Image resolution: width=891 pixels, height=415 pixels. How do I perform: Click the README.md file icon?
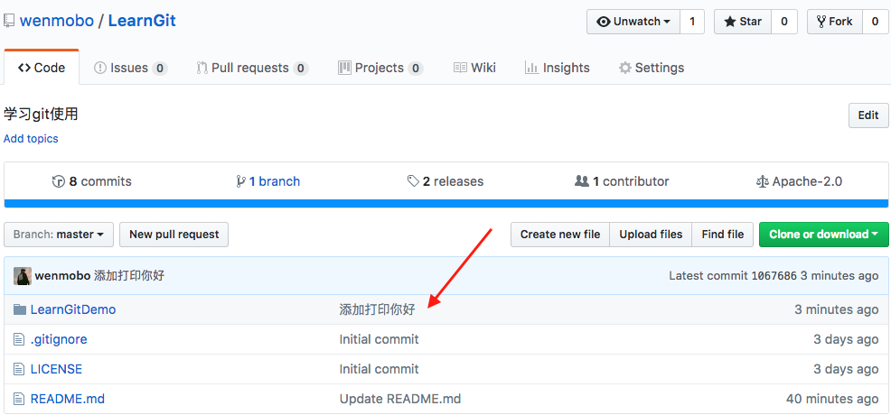[x=19, y=399]
